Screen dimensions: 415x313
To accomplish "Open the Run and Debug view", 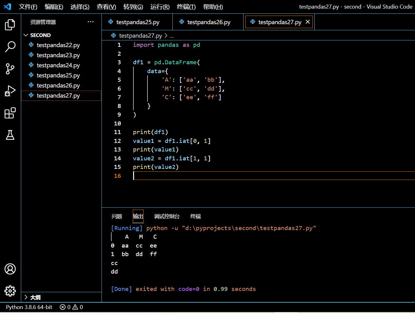I will pyautogui.click(x=10, y=91).
